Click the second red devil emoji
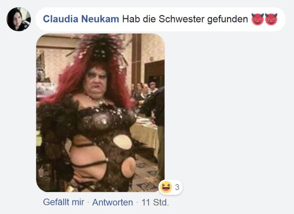This screenshot has width=294, height=214. (x=271, y=19)
